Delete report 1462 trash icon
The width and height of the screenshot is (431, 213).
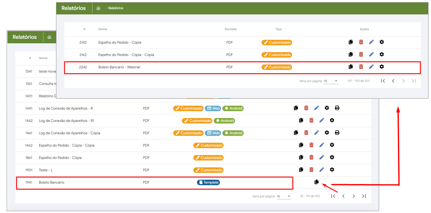(311, 145)
